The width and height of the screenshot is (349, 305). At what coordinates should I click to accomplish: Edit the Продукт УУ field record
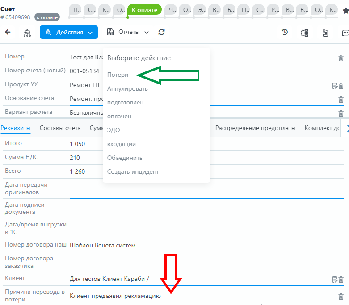click(334, 86)
